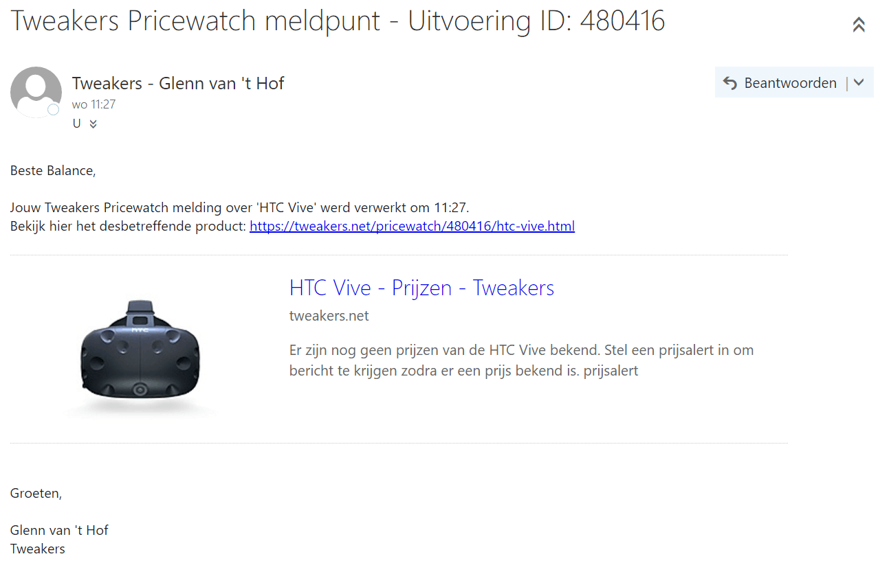Click the timestamp wo 11:27
880x563 pixels.
[93, 105]
